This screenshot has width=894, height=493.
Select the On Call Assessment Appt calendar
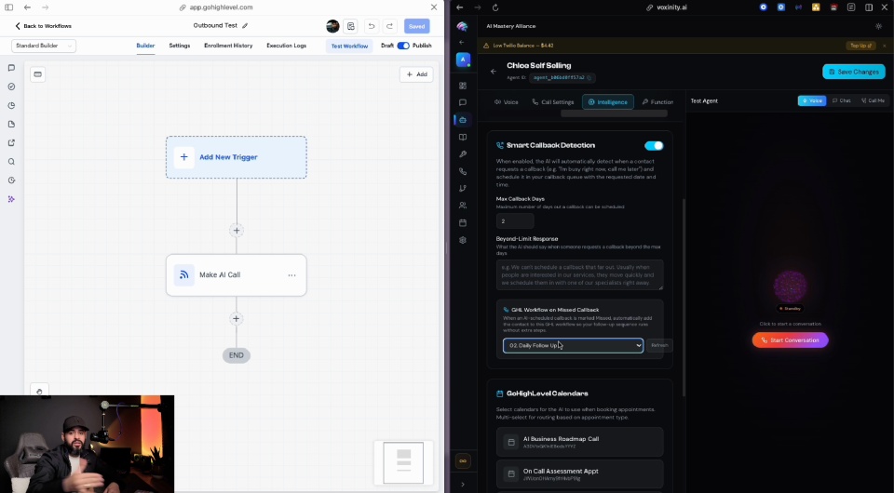[579, 473]
